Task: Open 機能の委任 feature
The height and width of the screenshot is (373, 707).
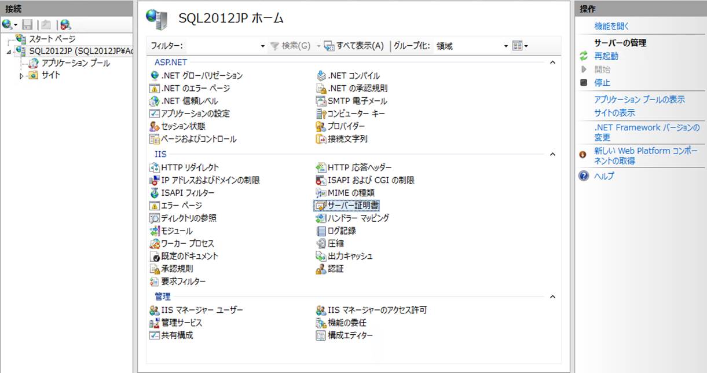Action: (x=342, y=323)
